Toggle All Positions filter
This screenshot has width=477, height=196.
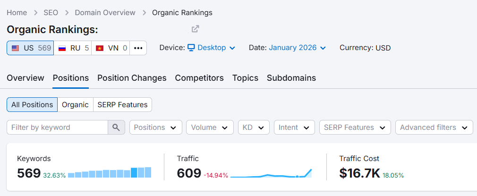(32, 105)
